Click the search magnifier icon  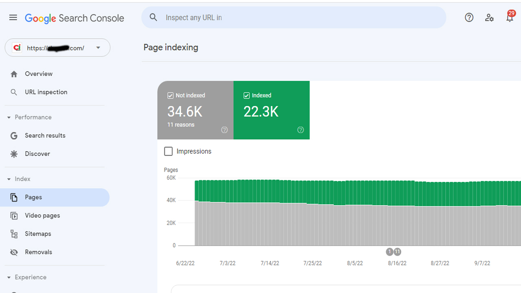point(153,17)
